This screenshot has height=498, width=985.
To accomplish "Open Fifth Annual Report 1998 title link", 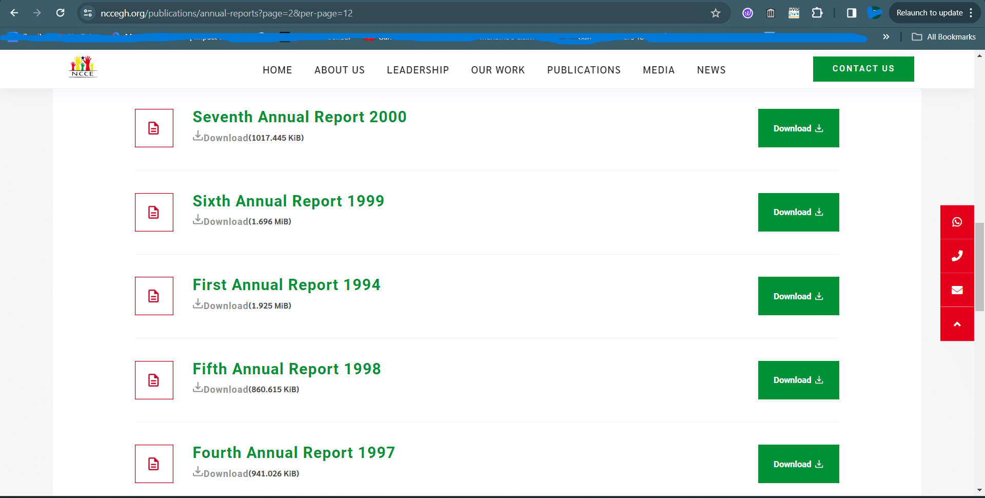I will (x=286, y=369).
